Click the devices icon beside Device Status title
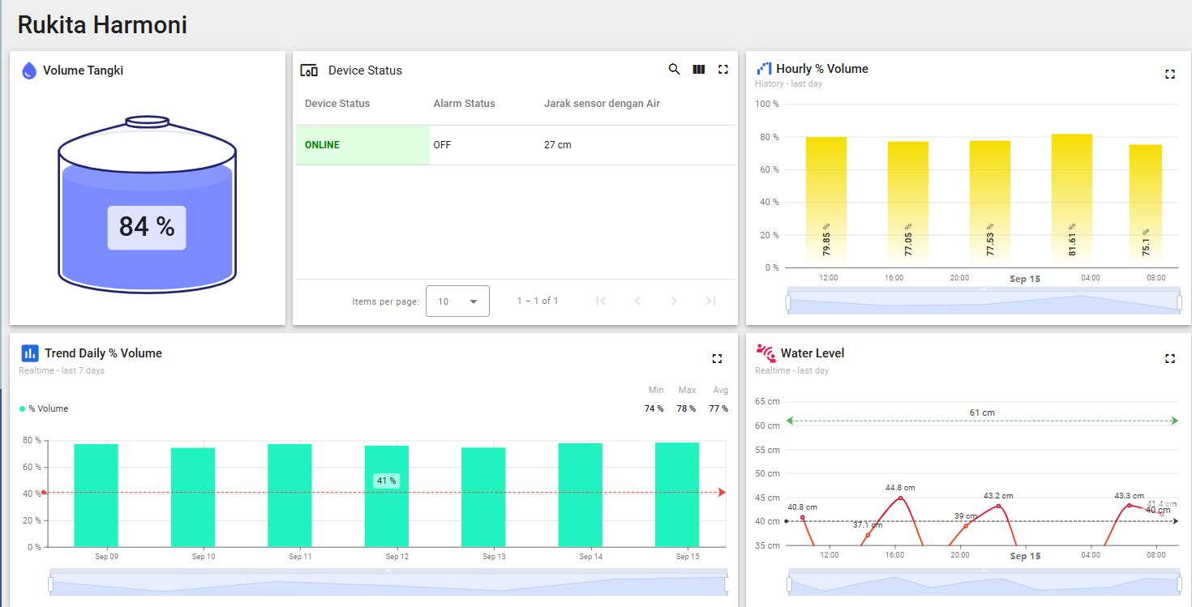This screenshot has height=607, width=1192. (x=309, y=71)
